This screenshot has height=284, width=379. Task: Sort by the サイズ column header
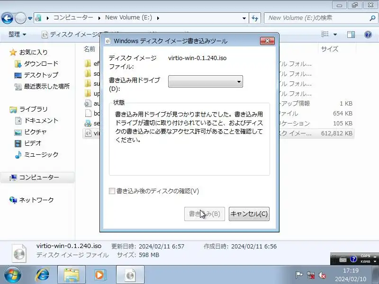329,49
